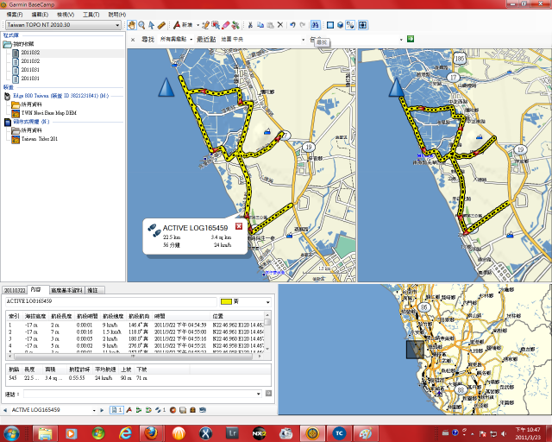Select the arrow pointer tool
The height and width of the screenshot is (442, 552).
click(x=152, y=25)
